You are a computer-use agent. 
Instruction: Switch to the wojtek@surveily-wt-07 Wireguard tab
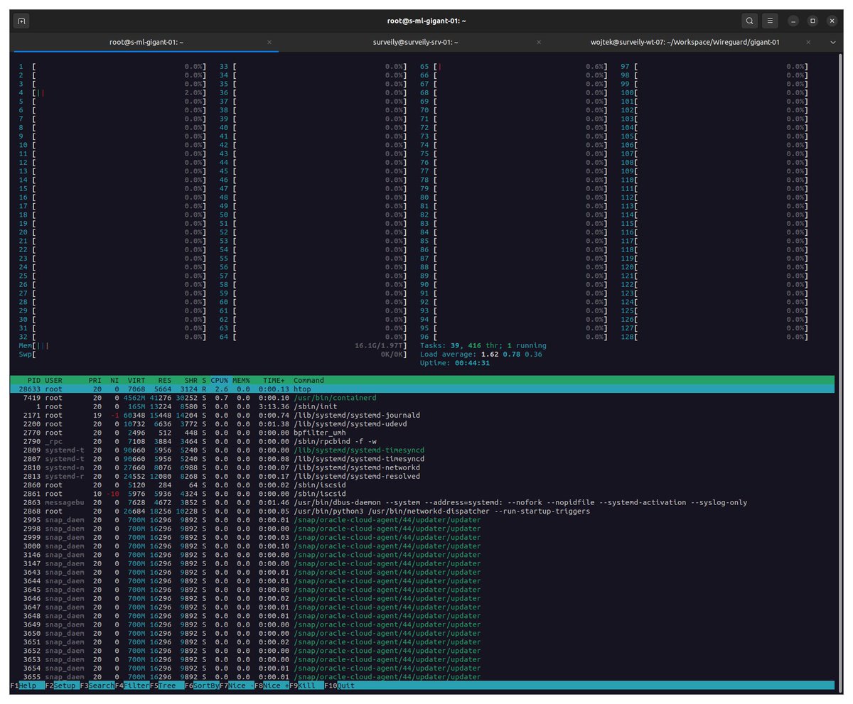[685, 43]
